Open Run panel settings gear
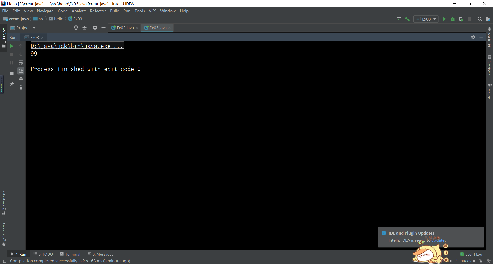Screen dimensions: 493x264 pyautogui.click(x=473, y=37)
